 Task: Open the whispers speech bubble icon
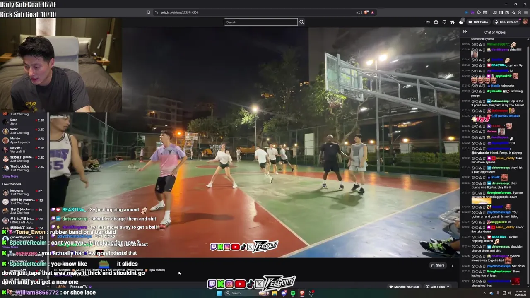tap(444, 22)
